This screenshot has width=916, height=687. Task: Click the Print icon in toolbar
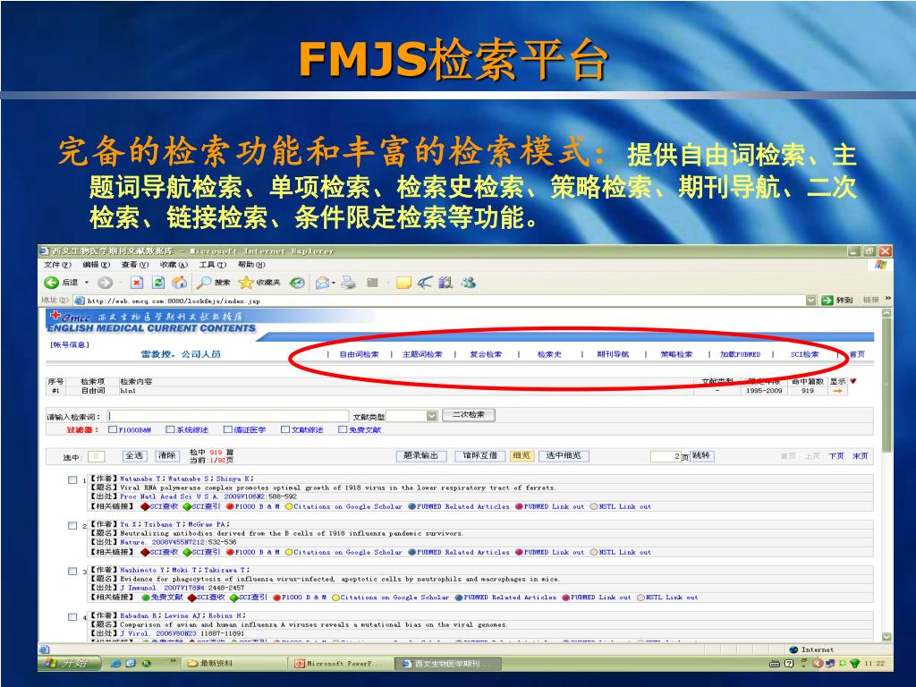tap(349, 283)
